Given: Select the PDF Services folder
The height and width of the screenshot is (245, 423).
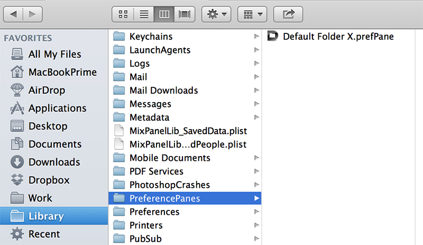Looking at the screenshot, I should coord(185,171).
